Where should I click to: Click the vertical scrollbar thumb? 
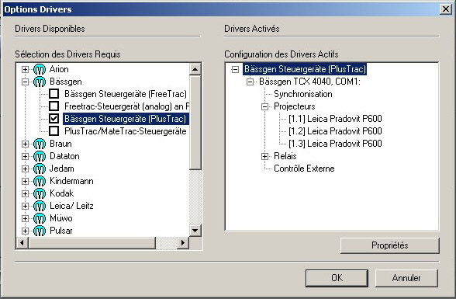195,122
